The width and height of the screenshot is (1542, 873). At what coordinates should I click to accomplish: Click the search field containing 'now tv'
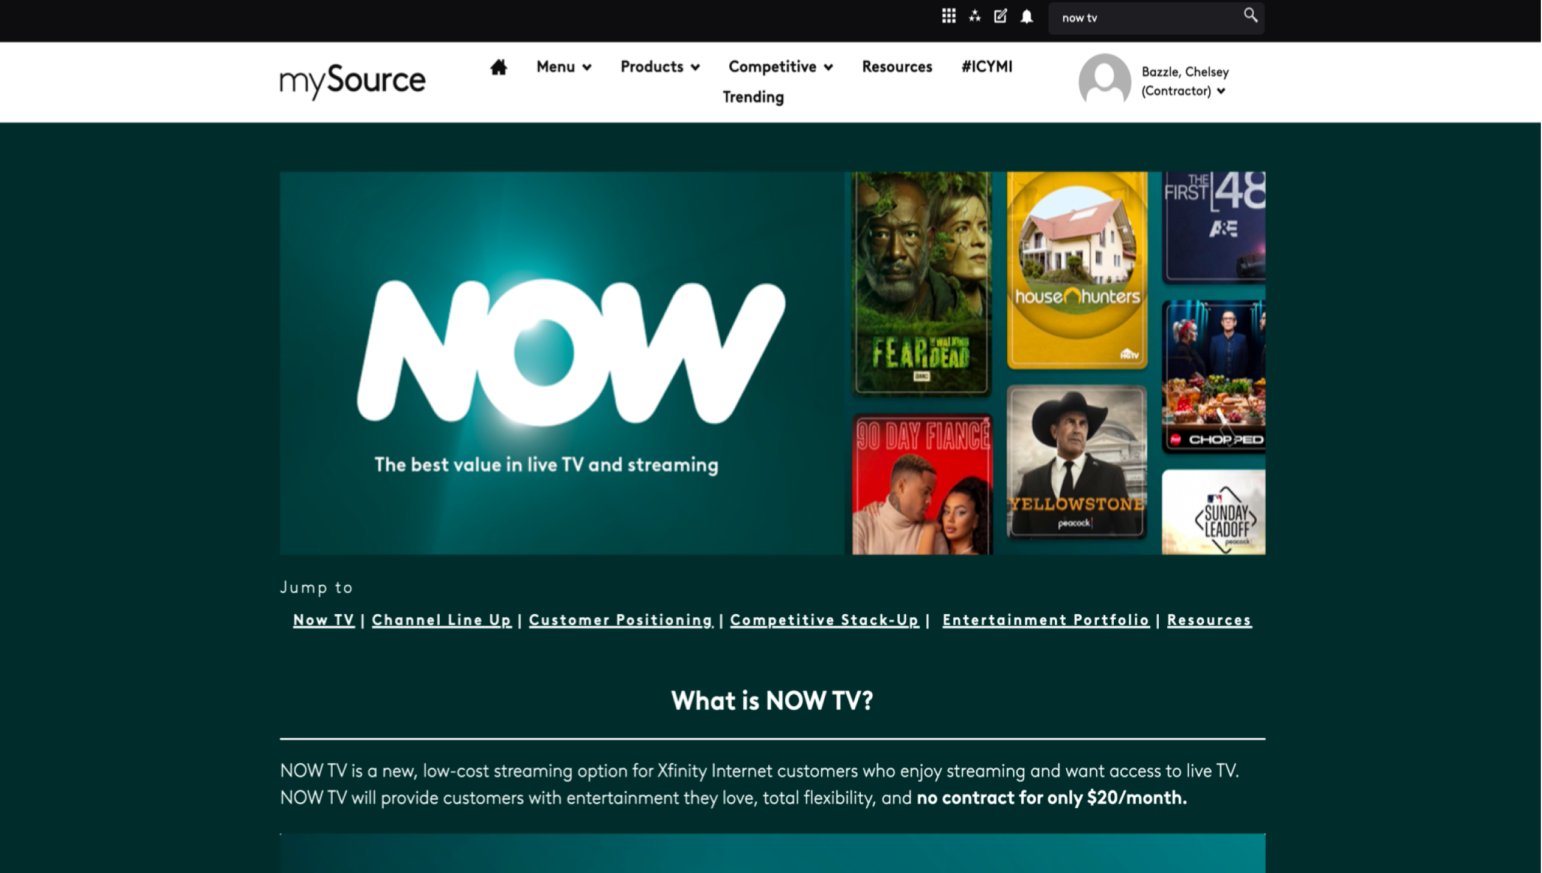1146,17
